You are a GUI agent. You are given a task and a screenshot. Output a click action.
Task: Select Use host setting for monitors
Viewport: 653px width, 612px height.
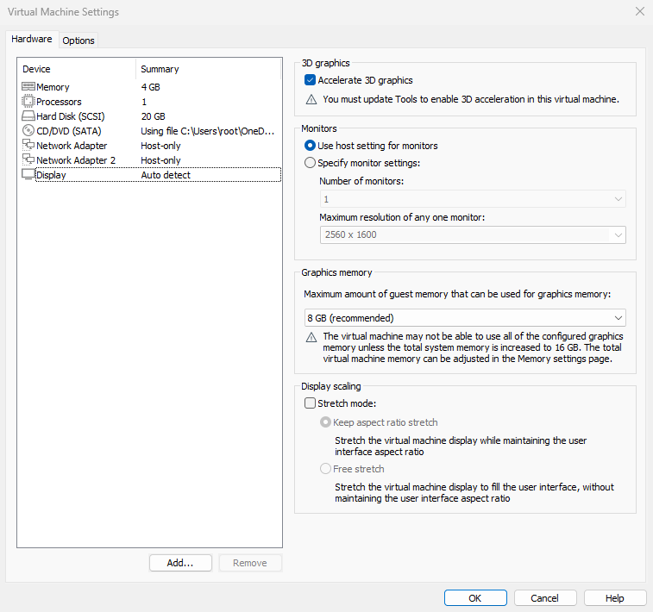click(311, 146)
